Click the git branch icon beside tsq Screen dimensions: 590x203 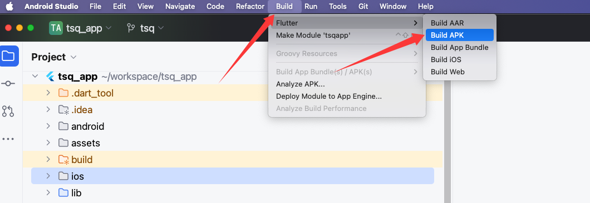tap(131, 28)
